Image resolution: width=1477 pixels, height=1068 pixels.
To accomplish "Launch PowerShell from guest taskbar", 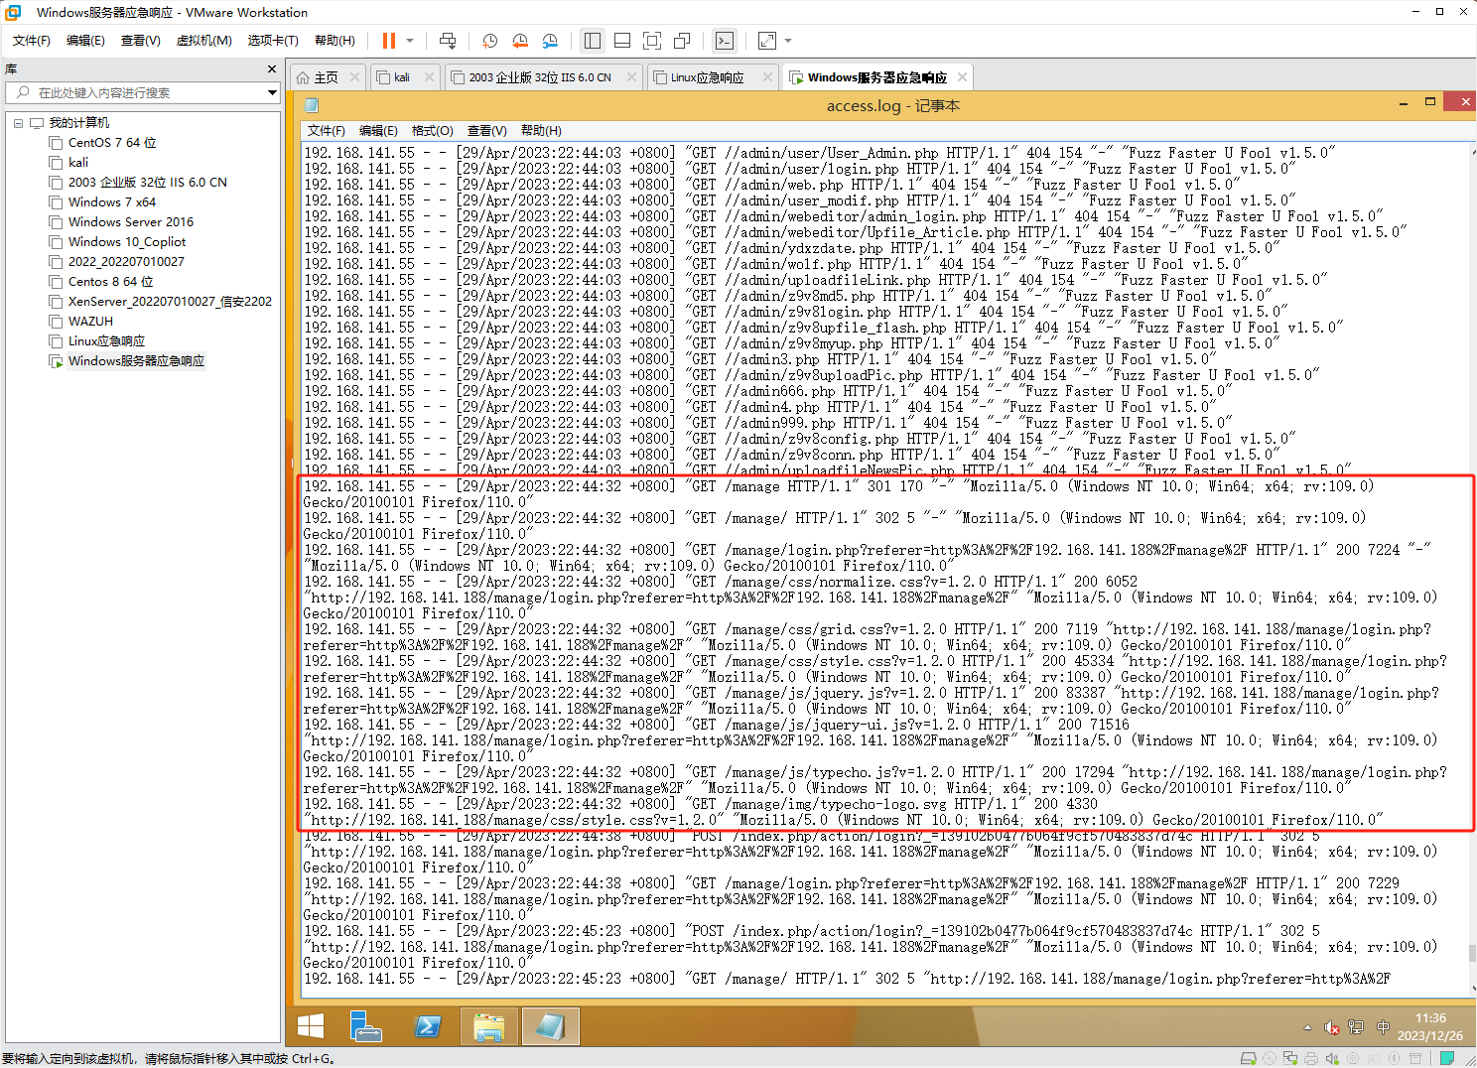I will [x=428, y=1026].
